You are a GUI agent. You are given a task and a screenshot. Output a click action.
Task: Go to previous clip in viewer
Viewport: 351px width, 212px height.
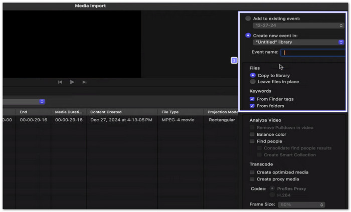point(60,82)
